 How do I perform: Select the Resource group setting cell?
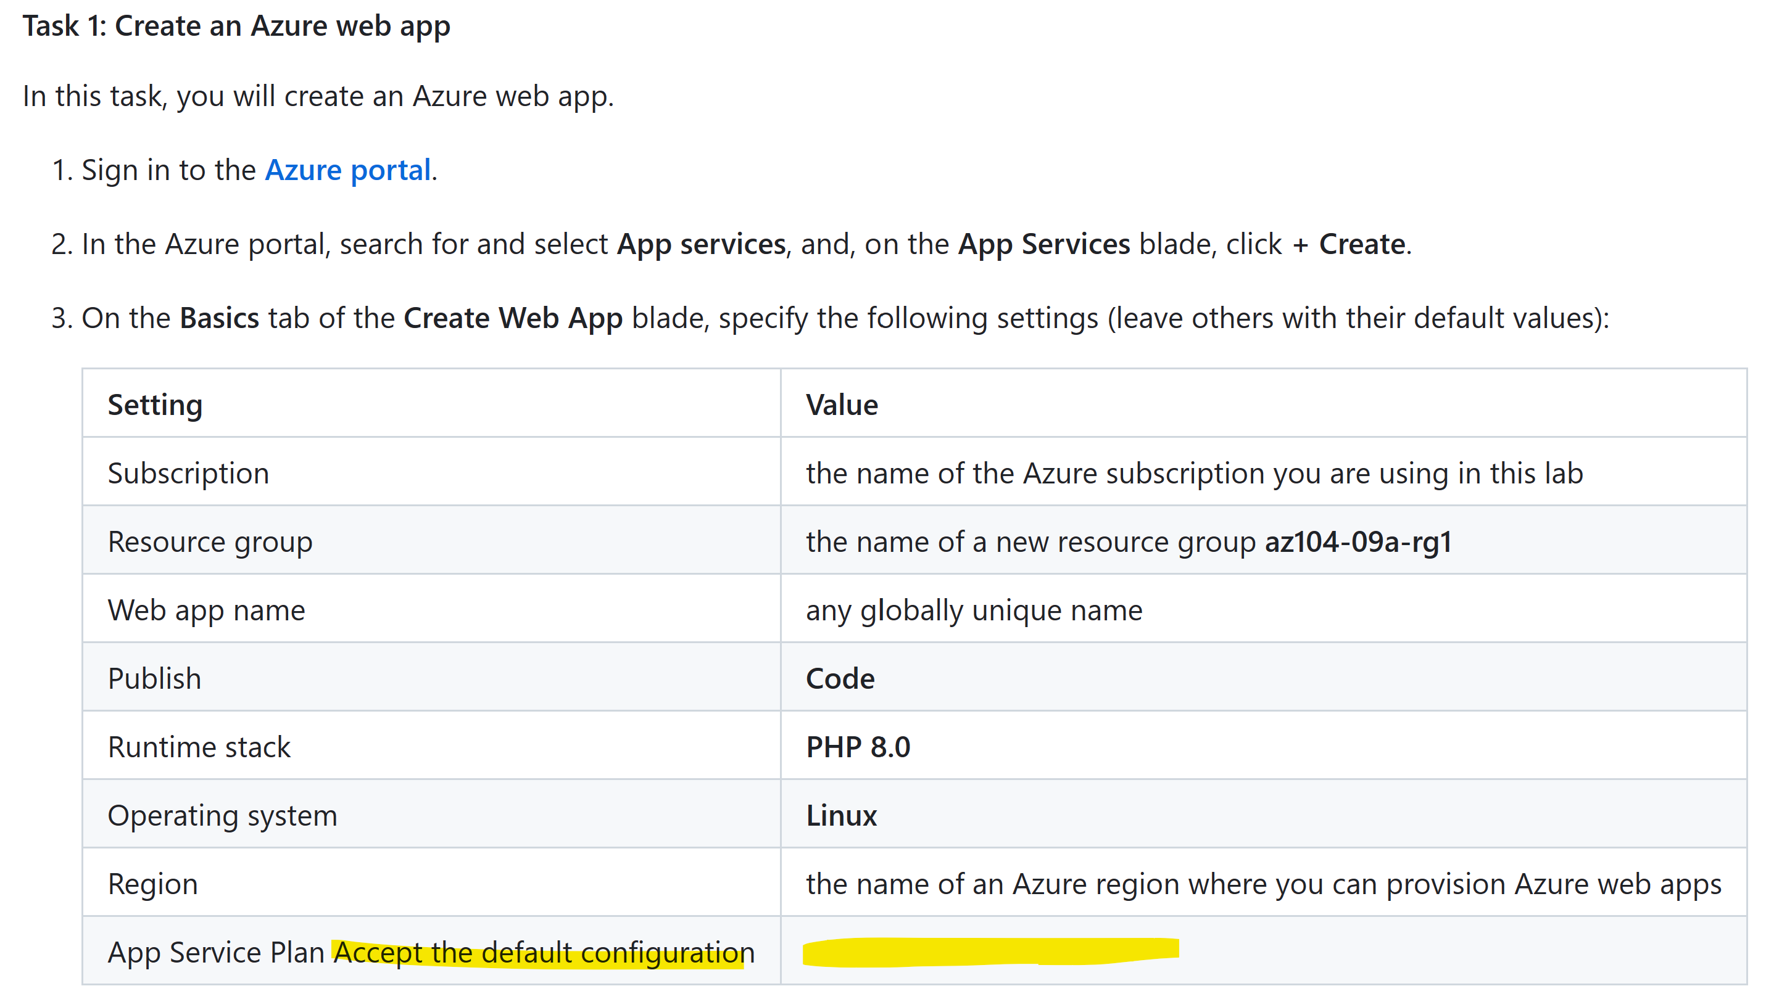click(x=210, y=542)
